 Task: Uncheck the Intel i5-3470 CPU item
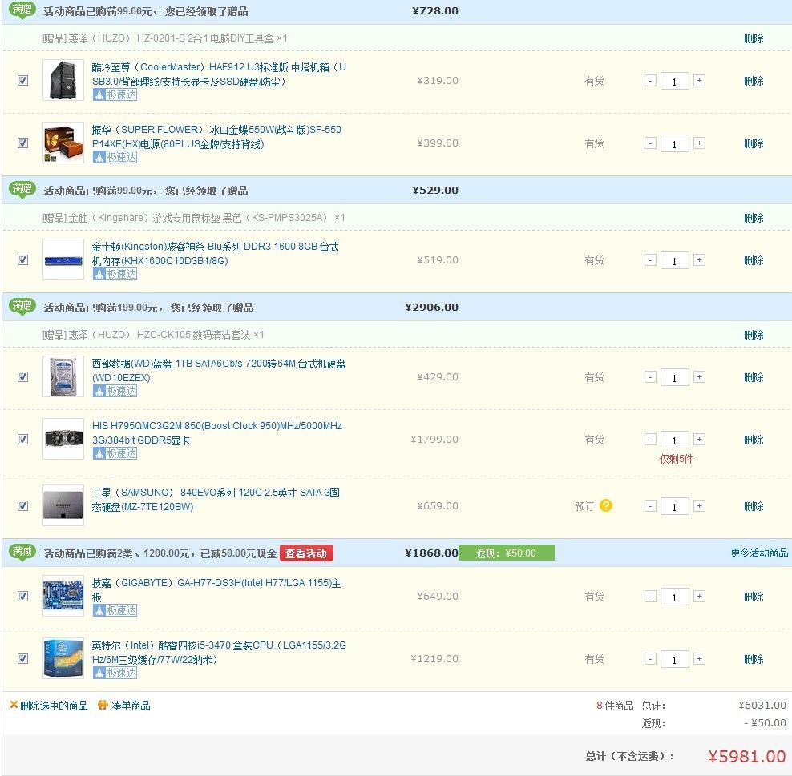22,659
